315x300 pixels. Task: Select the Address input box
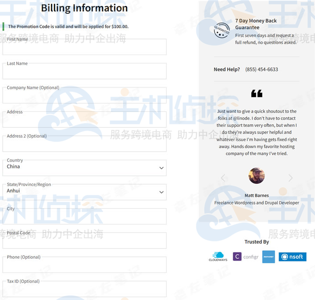[84, 120]
